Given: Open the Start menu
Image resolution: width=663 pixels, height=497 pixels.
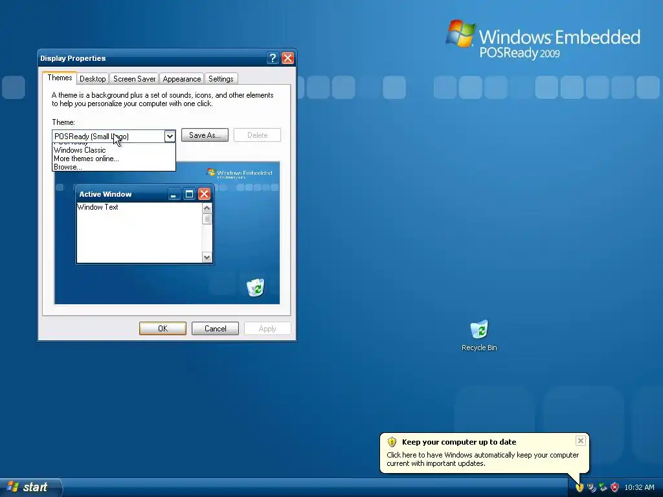Looking at the screenshot, I should [30, 487].
